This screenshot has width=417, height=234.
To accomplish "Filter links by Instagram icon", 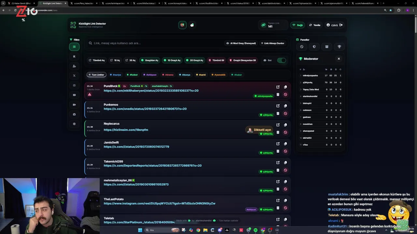I will tap(74, 85).
